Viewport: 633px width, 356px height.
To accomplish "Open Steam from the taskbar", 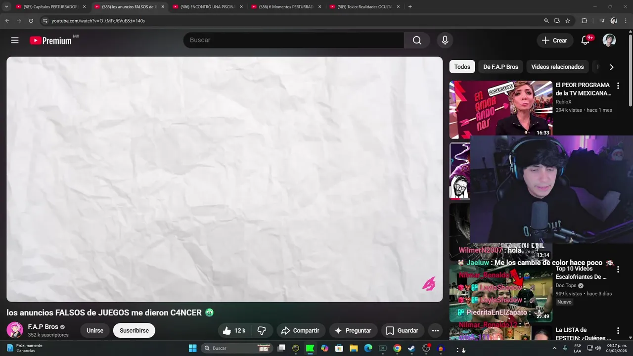I will pos(411,348).
